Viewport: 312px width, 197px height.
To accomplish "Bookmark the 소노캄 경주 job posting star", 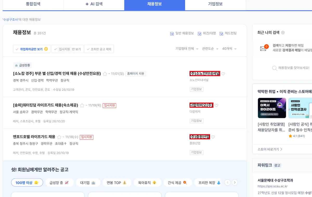I will pyautogui.click(x=105, y=74).
